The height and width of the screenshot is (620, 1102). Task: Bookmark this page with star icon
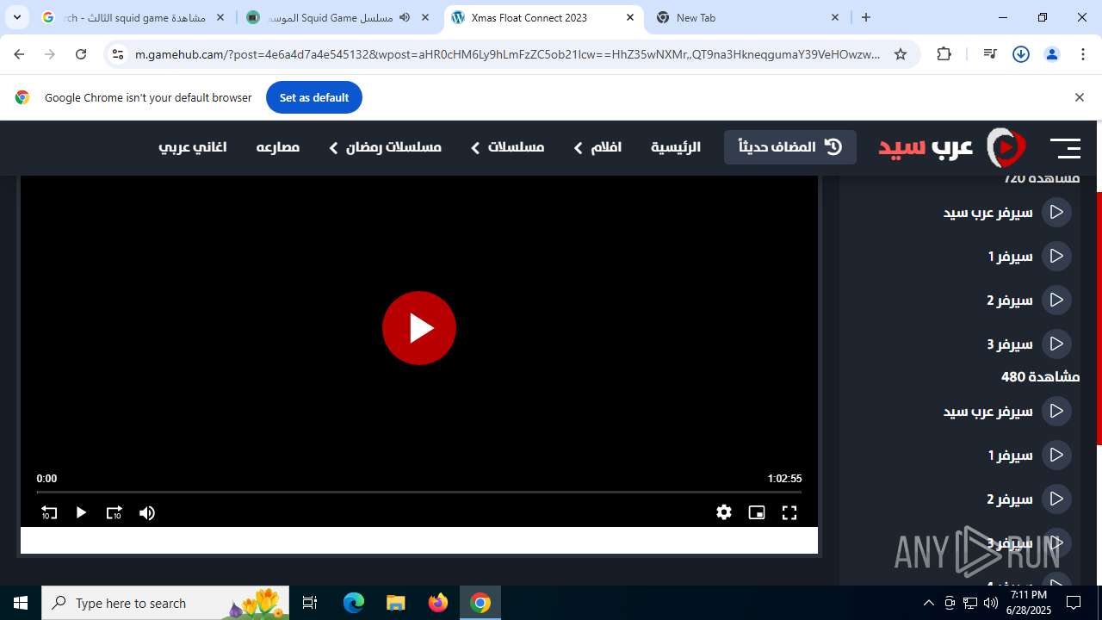coord(901,54)
